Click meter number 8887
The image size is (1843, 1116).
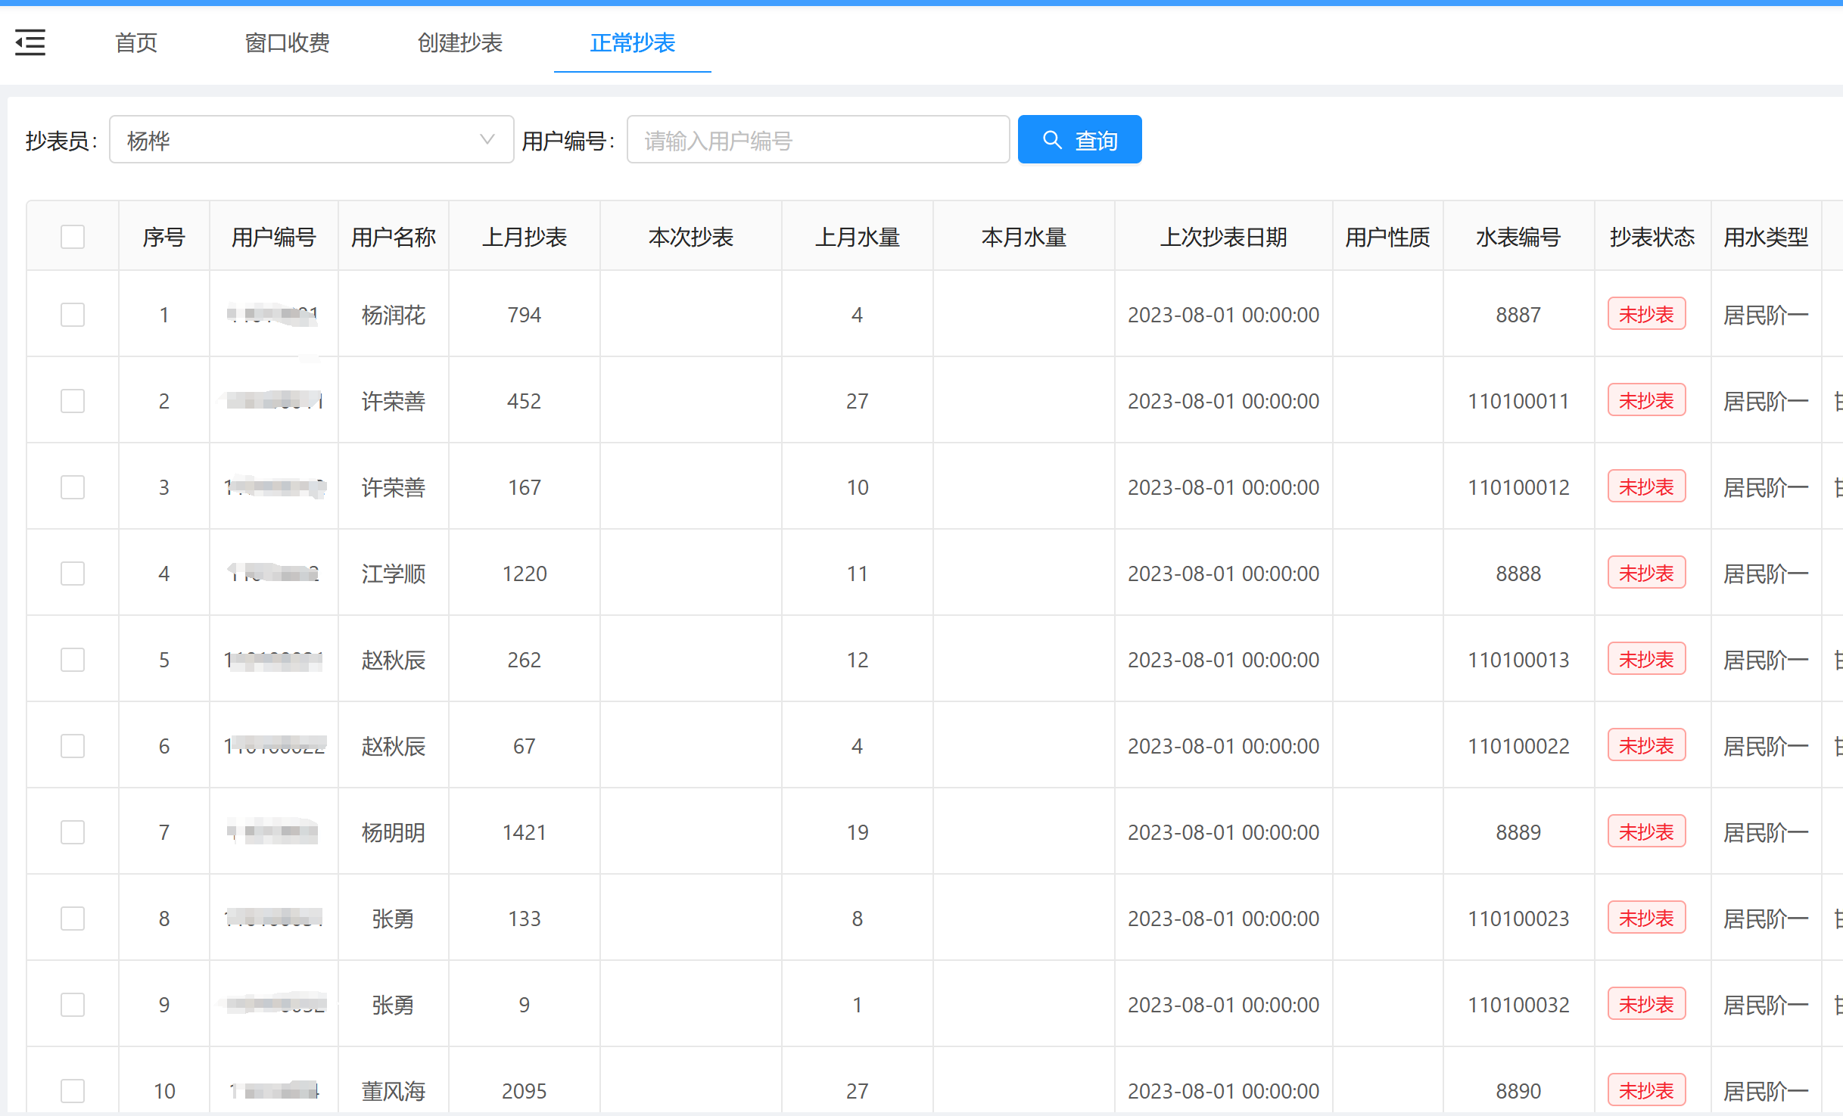[1519, 315]
